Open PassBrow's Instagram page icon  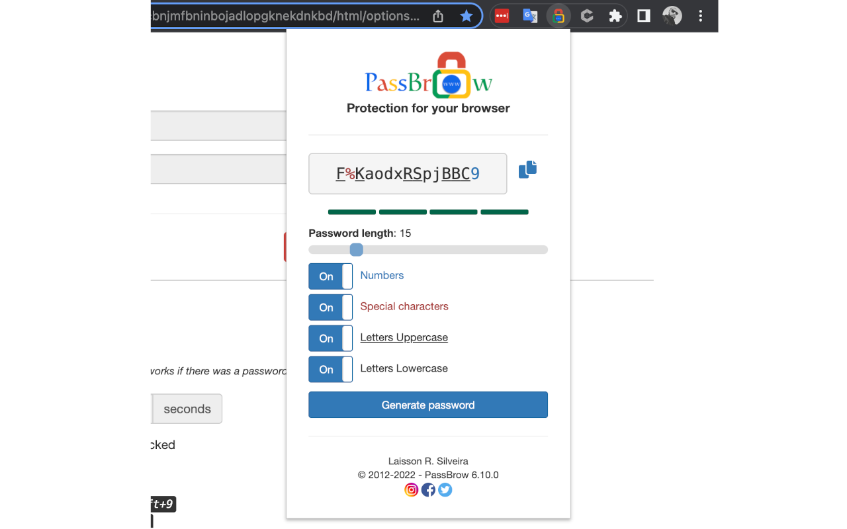click(x=412, y=490)
